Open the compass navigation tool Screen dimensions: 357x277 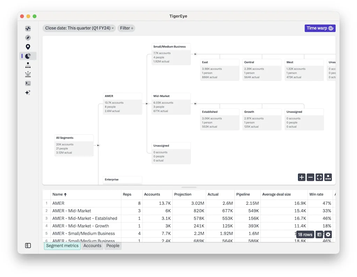(28, 37)
